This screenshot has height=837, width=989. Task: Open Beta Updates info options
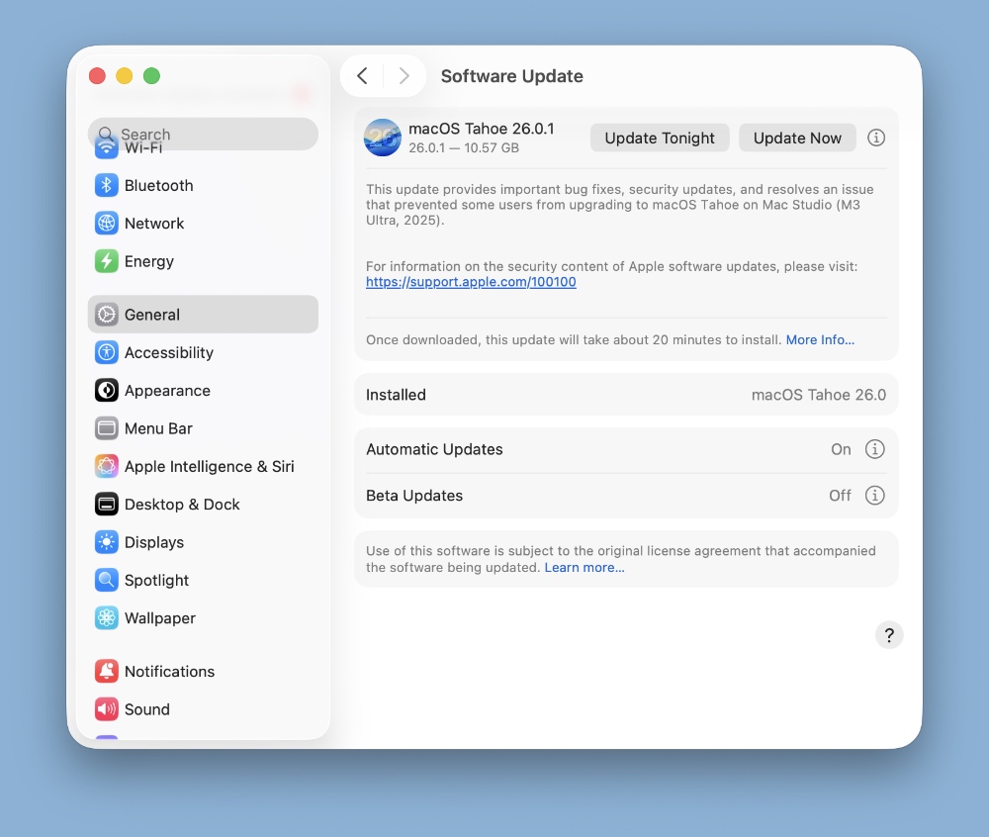874,496
